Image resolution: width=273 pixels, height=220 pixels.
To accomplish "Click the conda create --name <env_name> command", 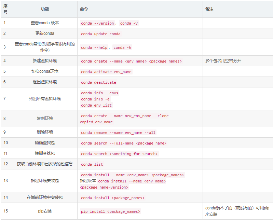I will [x=131, y=61].
